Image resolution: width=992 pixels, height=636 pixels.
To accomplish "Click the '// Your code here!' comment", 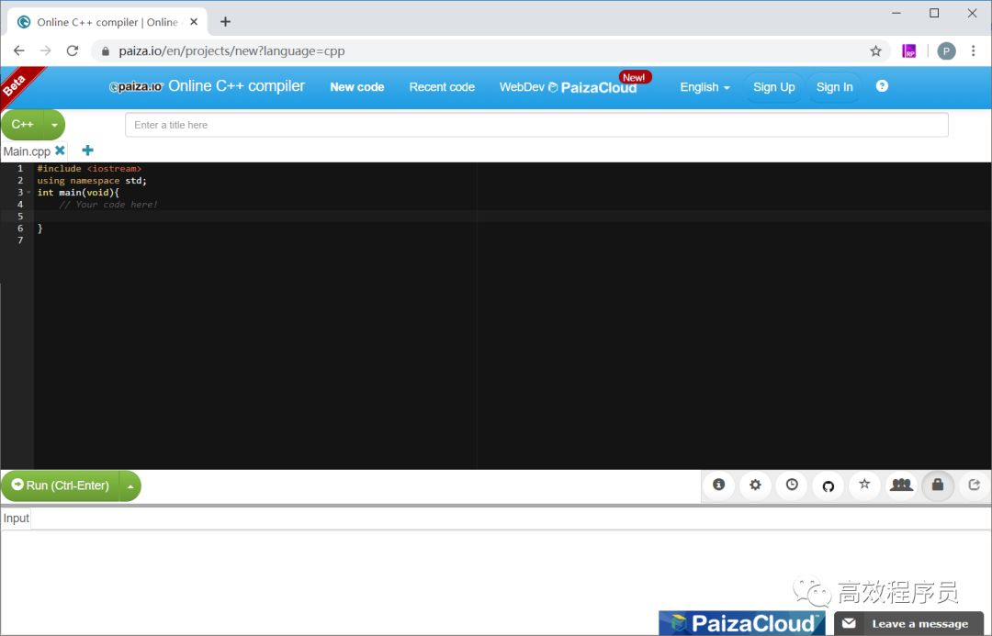I will pyautogui.click(x=108, y=205).
